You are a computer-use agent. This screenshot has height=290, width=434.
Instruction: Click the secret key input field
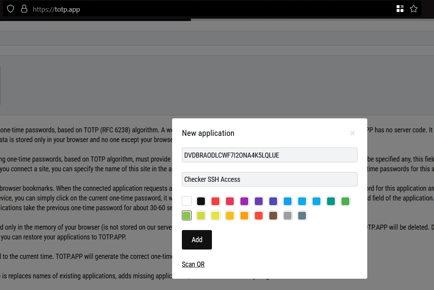[x=269, y=155]
